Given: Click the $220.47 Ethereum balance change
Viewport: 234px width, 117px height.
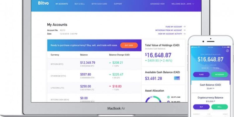Looking at the screenshot, I should [118, 75].
